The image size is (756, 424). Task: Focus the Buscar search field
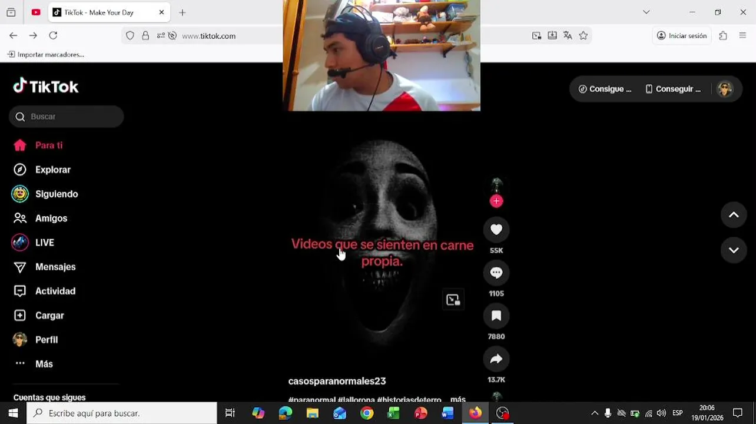67,117
